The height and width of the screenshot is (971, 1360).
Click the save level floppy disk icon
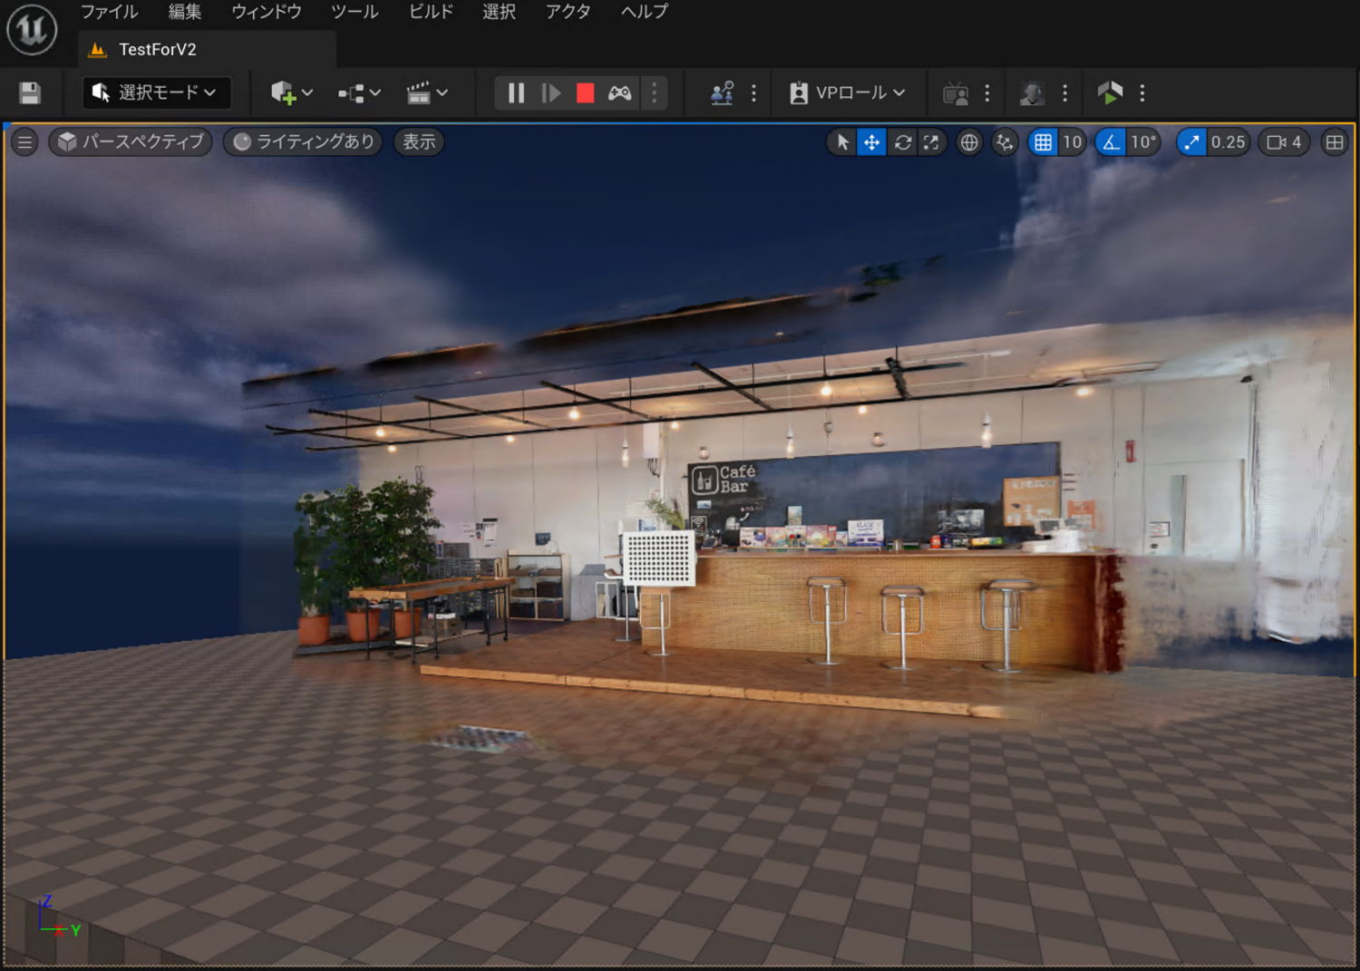pos(30,92)
